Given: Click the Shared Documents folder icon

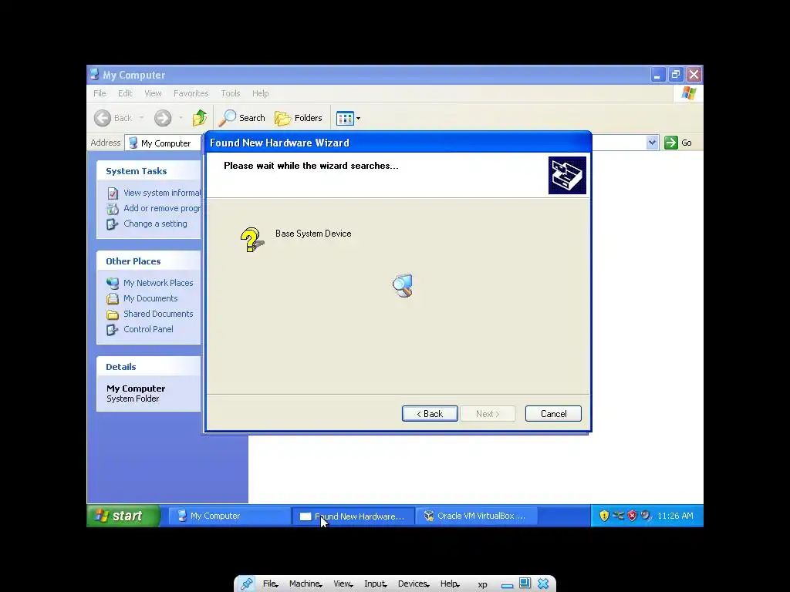Looking at the screenshot, I should 113,314.
